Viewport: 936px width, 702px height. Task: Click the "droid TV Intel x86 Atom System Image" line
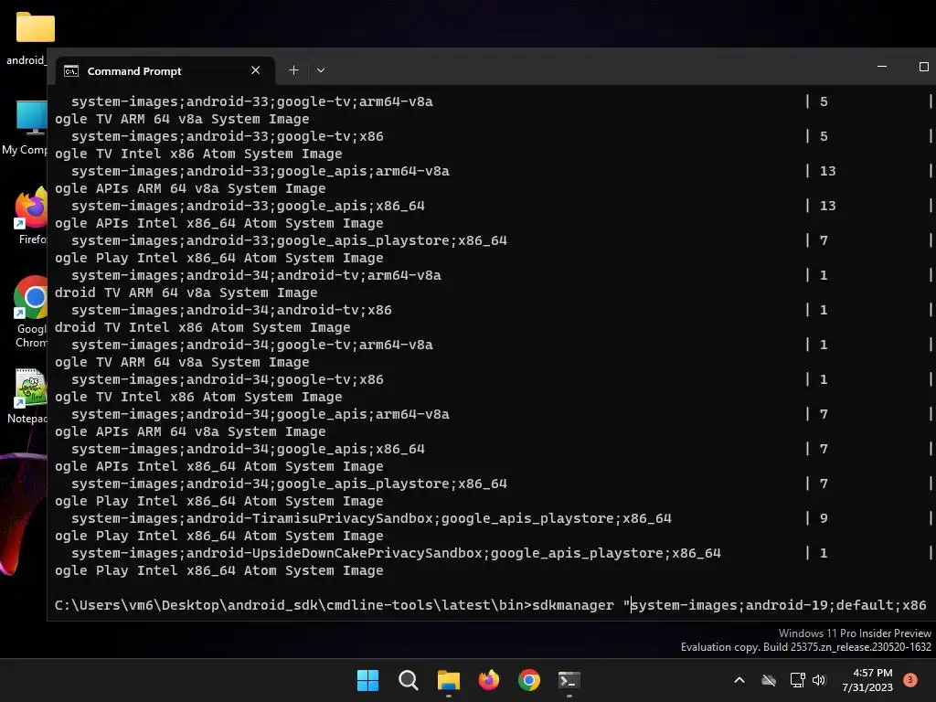click(x=202, y=327)
